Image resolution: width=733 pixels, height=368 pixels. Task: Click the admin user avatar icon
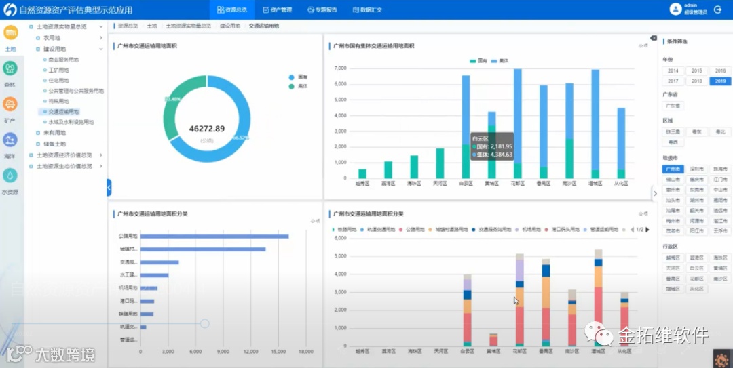(x=675, y=9)
